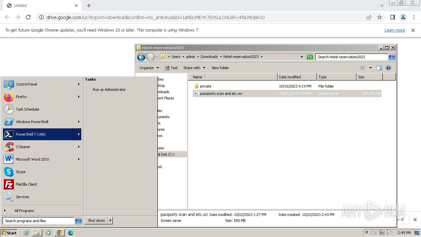Open Services from Start menu
The image size is (421, 237).
42,197
